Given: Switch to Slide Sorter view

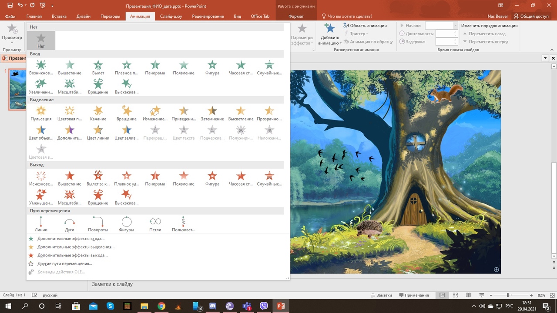Looking at the screenshot, I should coord(455,295).
